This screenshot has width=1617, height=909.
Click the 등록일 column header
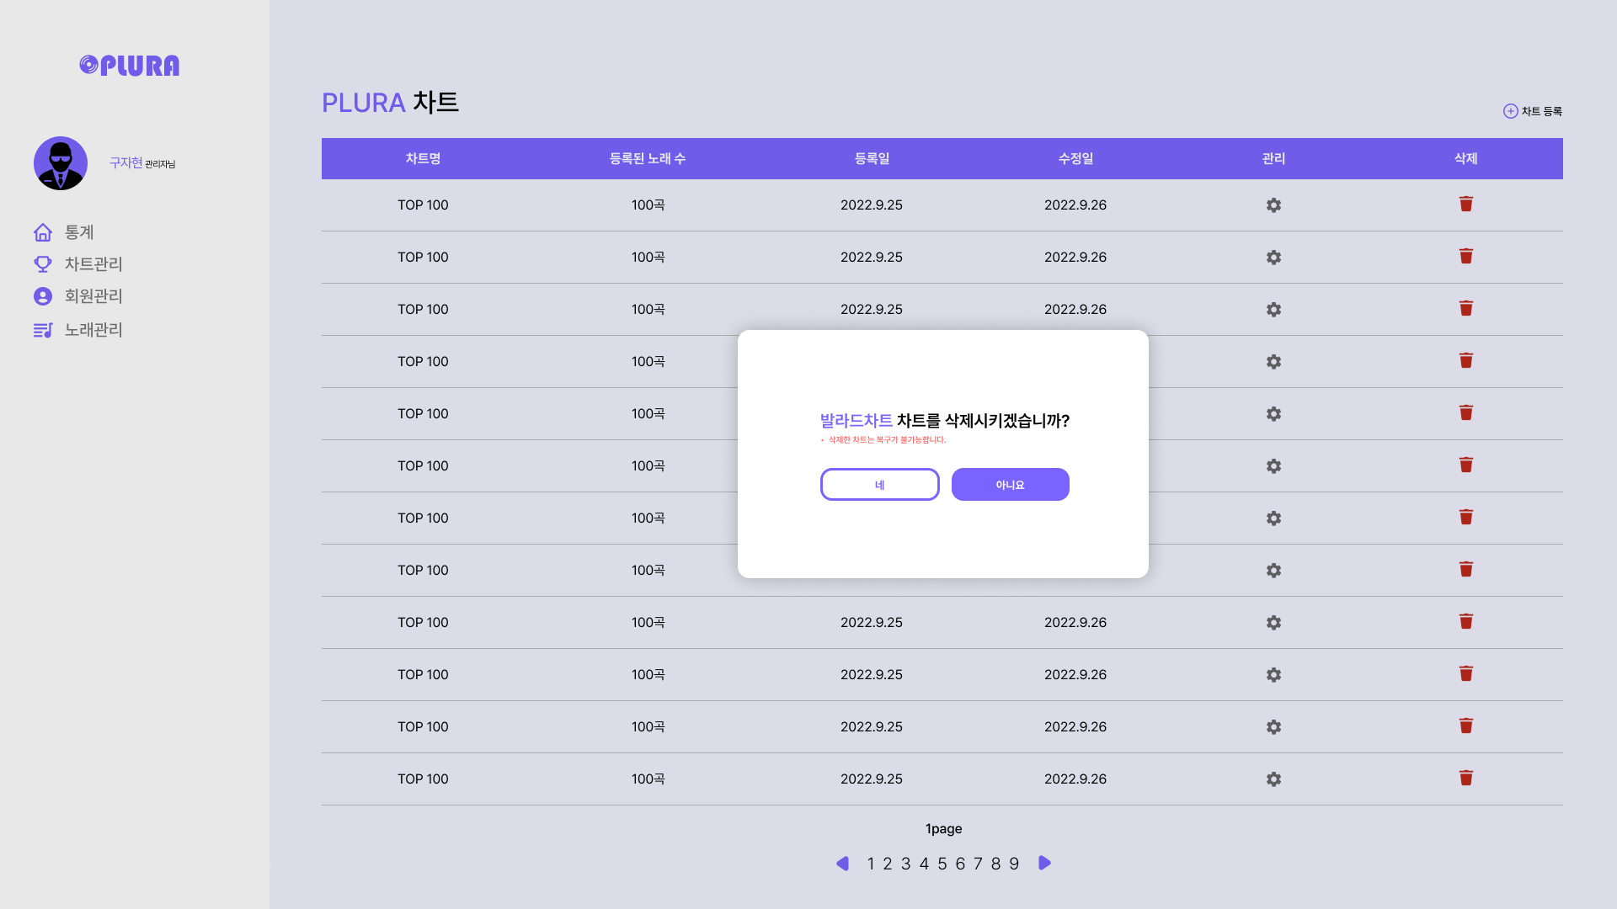872,159
